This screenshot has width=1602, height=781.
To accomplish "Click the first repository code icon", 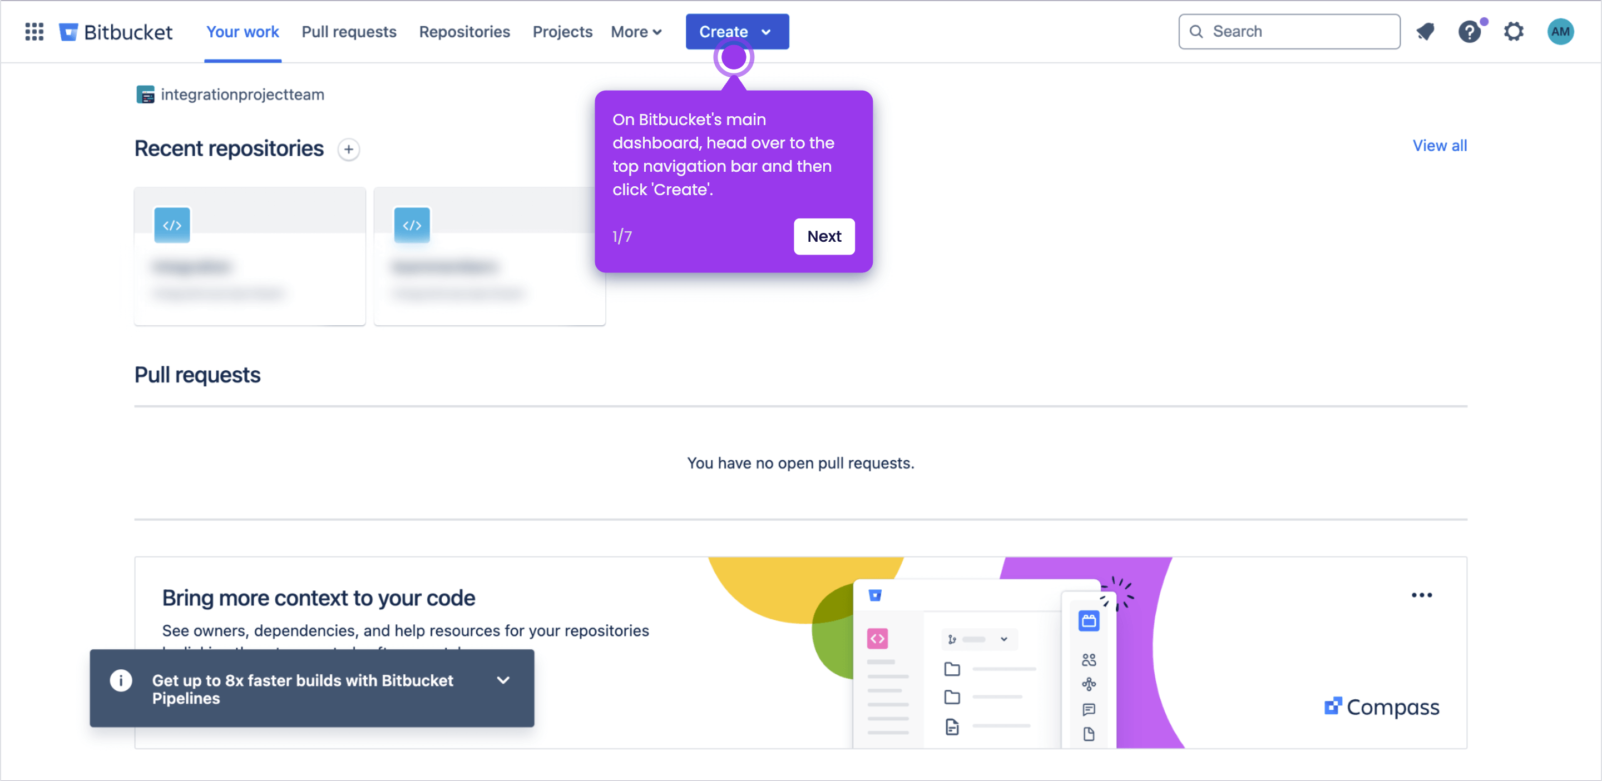I will point(172,226).
